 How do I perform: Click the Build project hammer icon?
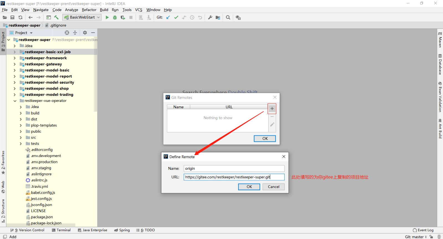click(x=56, y=17)
